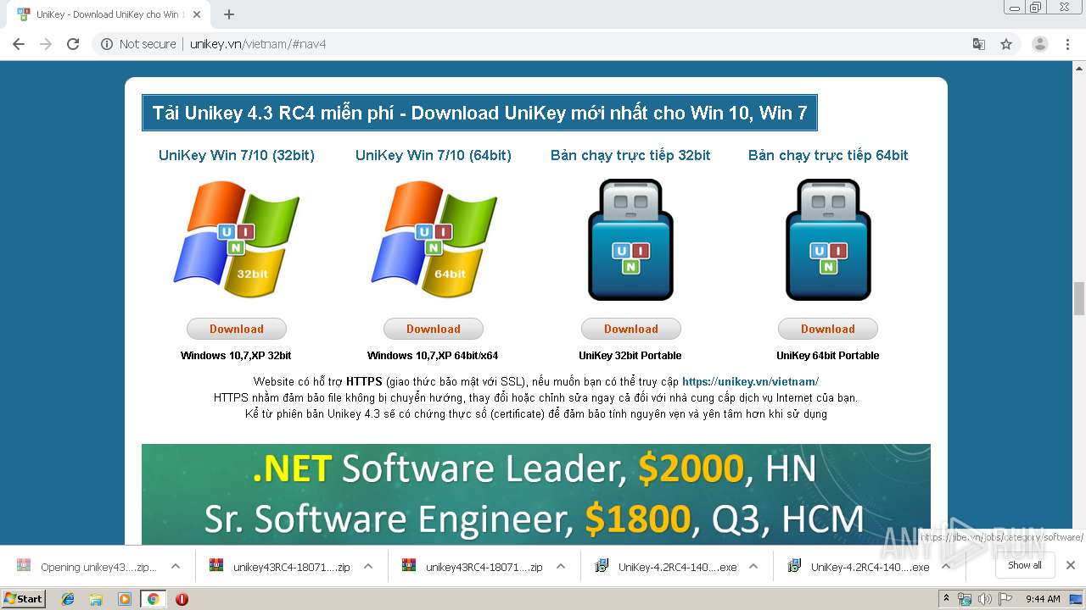Download UniKey Win 7/10 32bit
The image size is (1086, 610).
[x=237, y=329]
